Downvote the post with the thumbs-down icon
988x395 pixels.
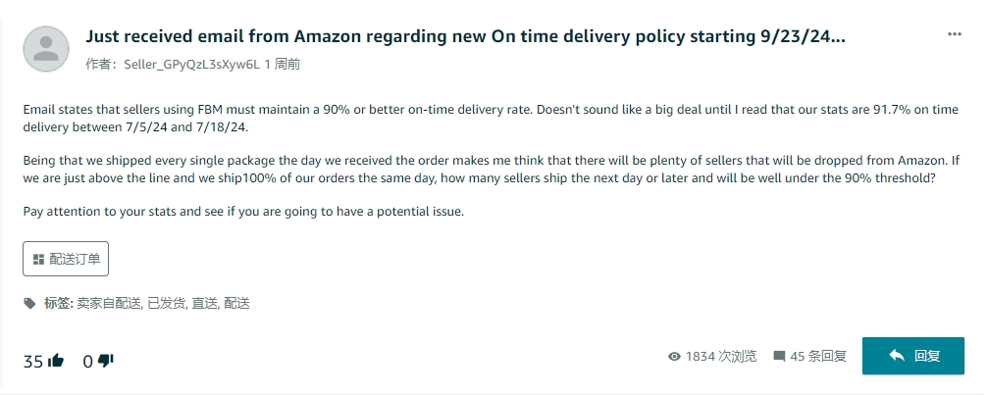click(106, 361)
